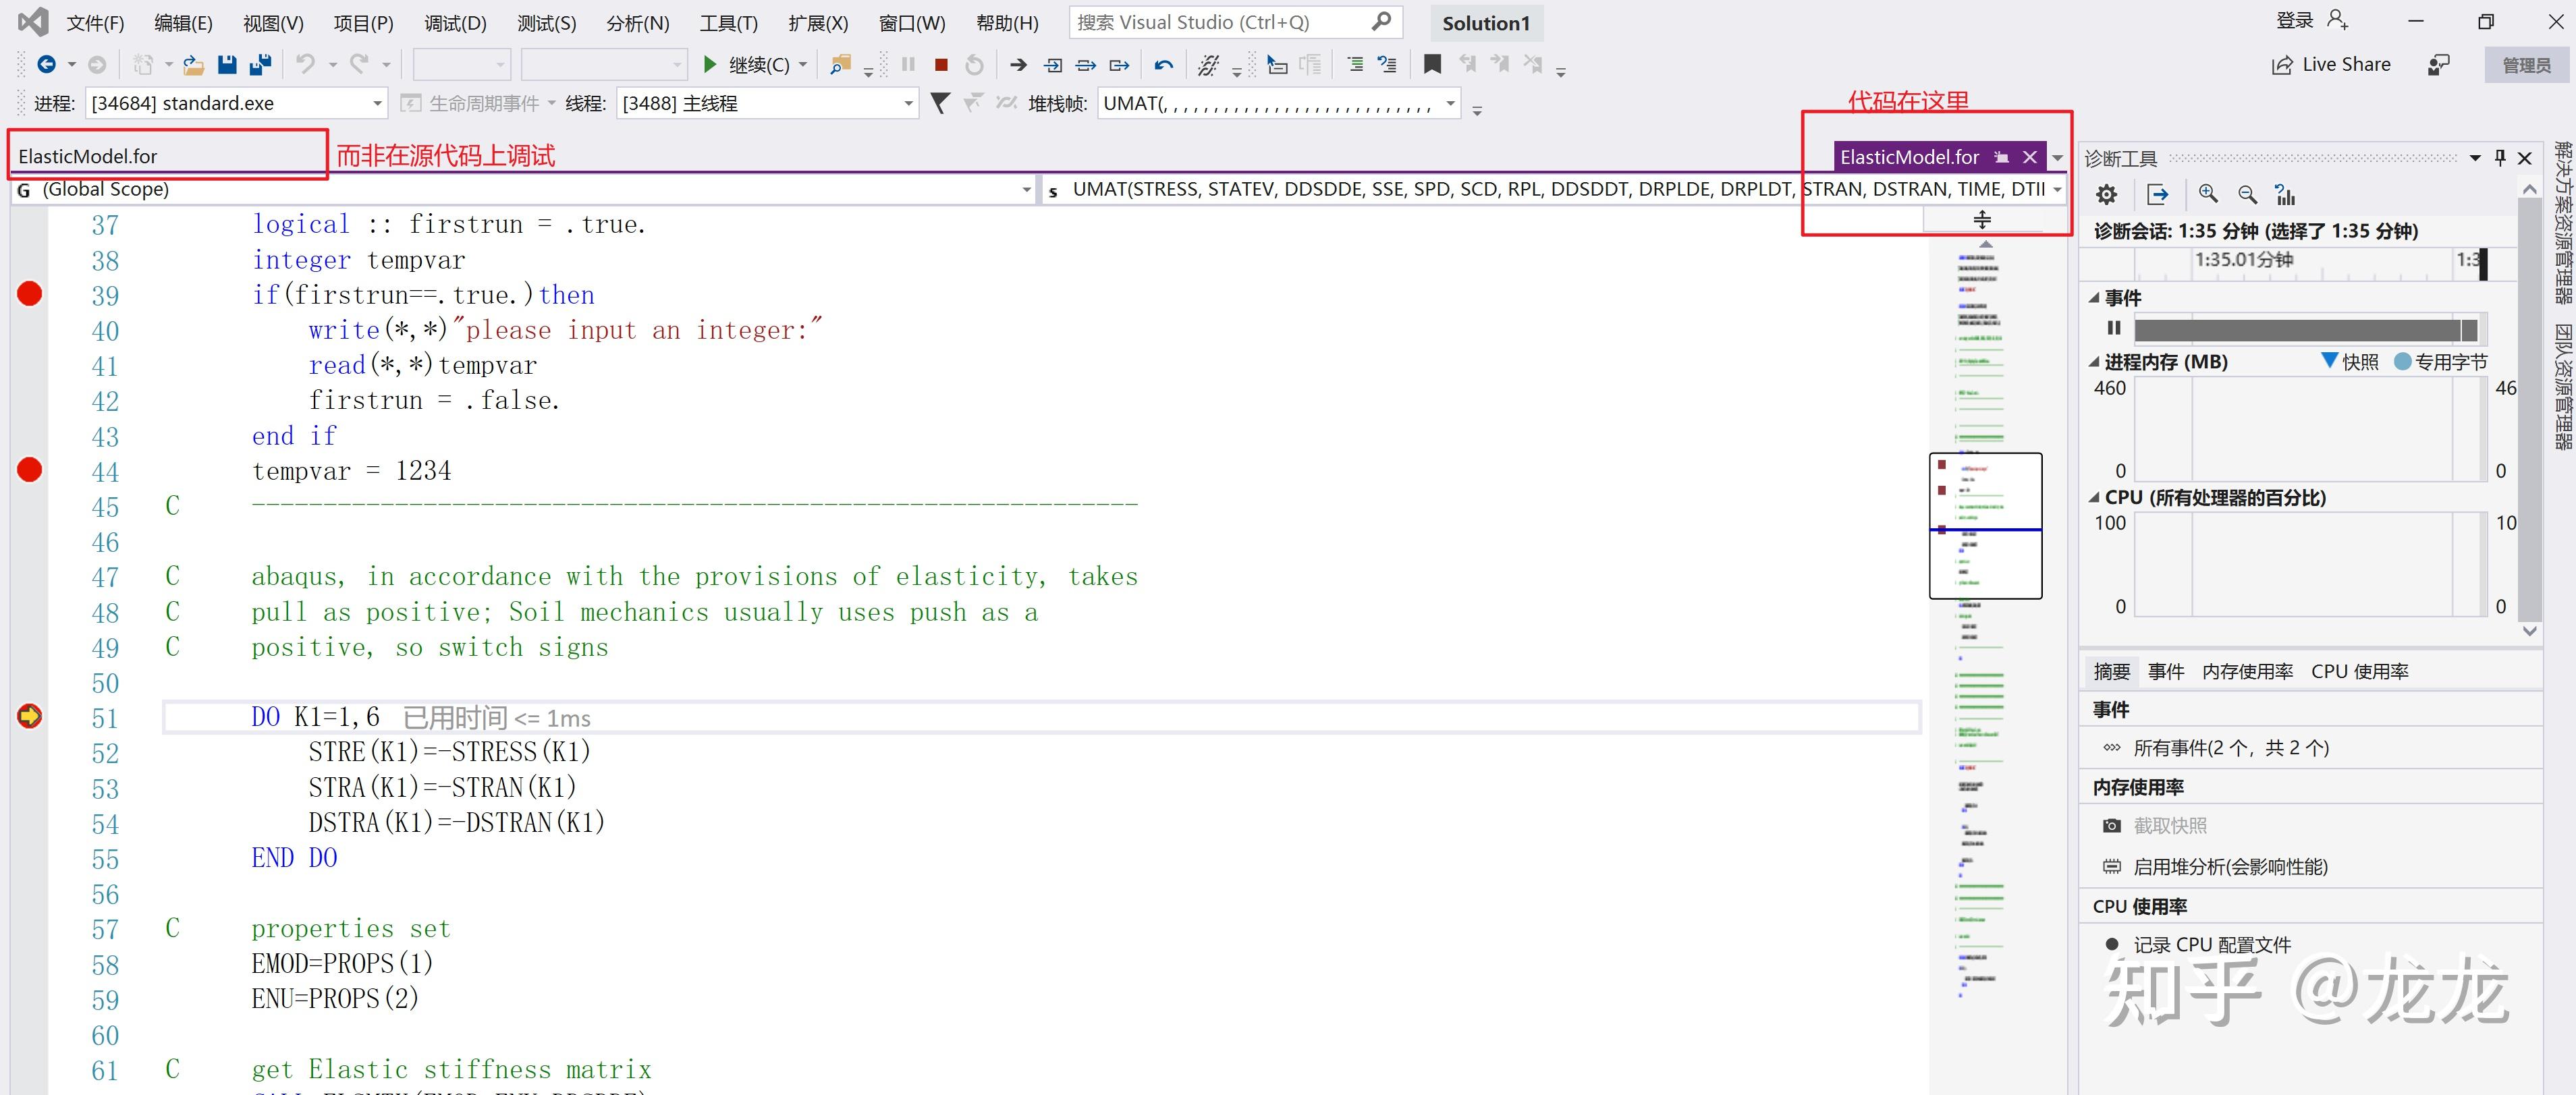Toggle the breakpoint on line 39

point(30,294)
